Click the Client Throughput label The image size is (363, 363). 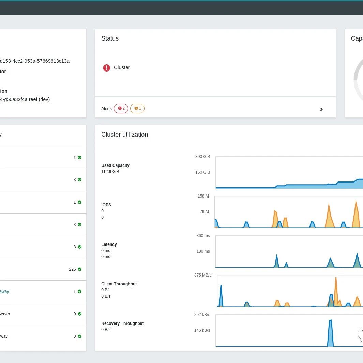pyautogui.click(x=119, y=284)
